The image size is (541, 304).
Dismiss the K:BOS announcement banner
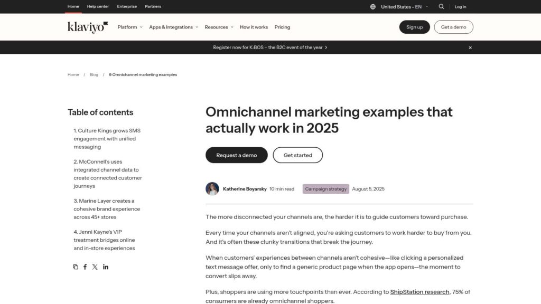[470, 47]
